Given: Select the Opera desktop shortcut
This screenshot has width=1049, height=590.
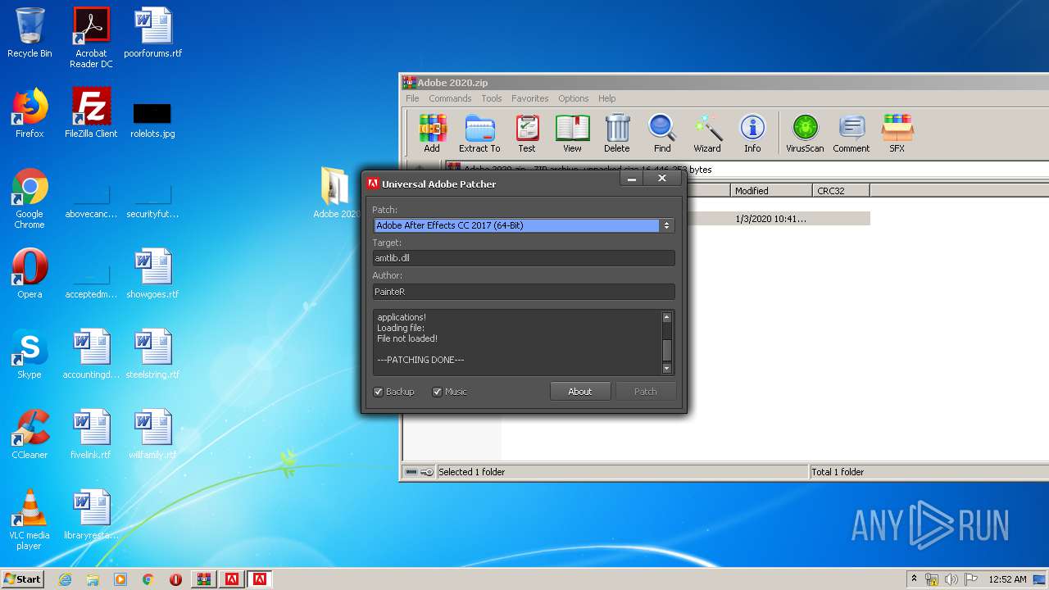Looking at the screenshot, I should tap(30, 274).
